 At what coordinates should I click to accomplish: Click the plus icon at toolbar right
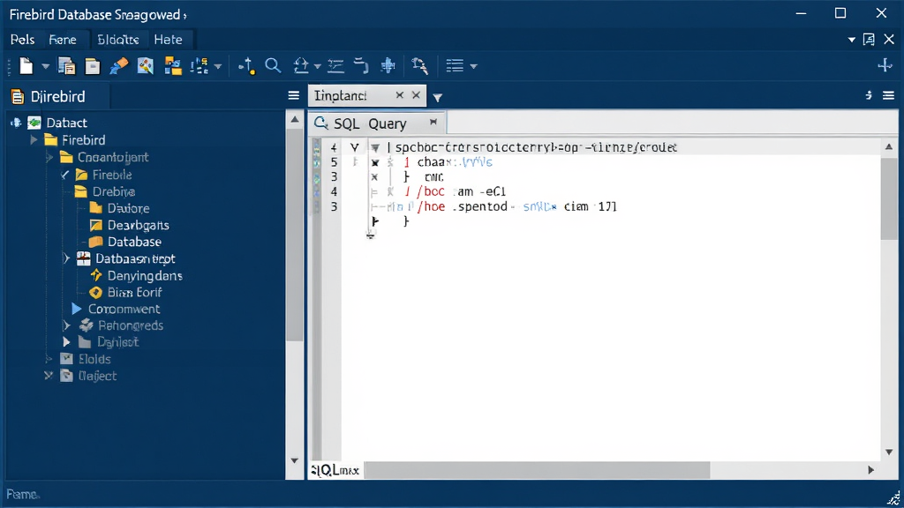pyautogui.click(x=885, y=65)
